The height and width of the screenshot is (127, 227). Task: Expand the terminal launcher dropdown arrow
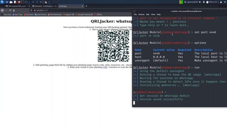25,2
